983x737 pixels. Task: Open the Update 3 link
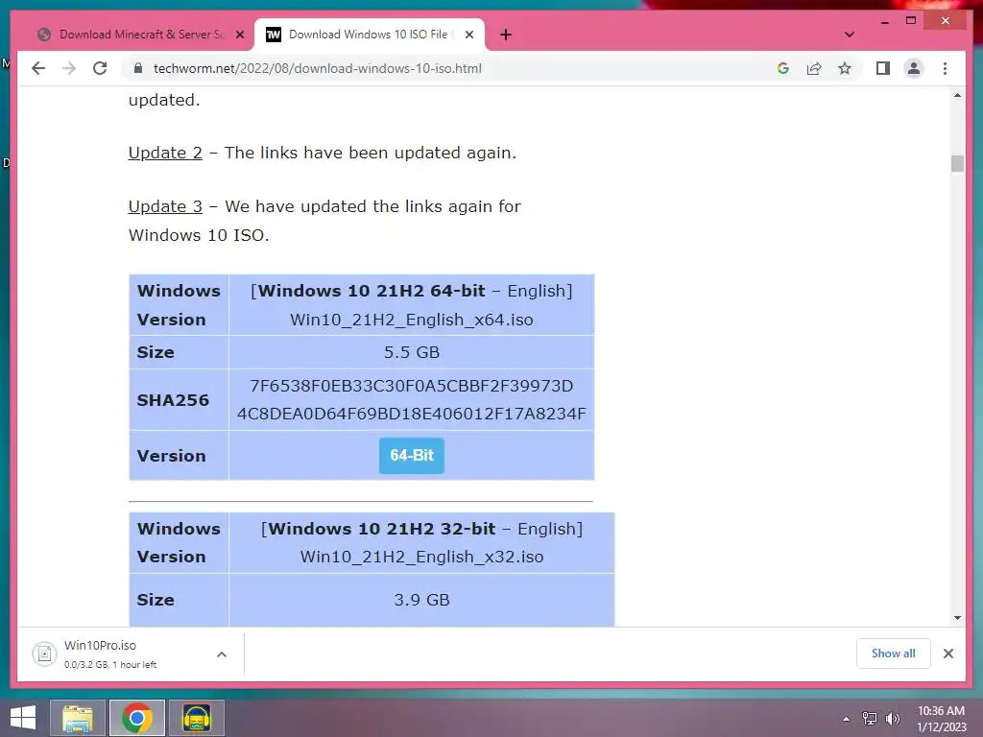pyautogui.click(x=165, y=206)
